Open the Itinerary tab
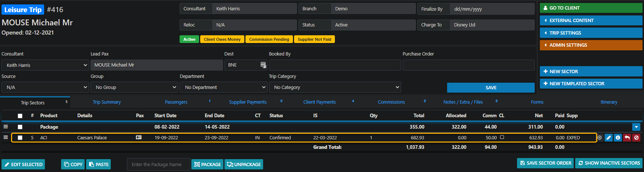Image resolution: width=644 pixels, height=172 pixels. (x=609, y=102)
